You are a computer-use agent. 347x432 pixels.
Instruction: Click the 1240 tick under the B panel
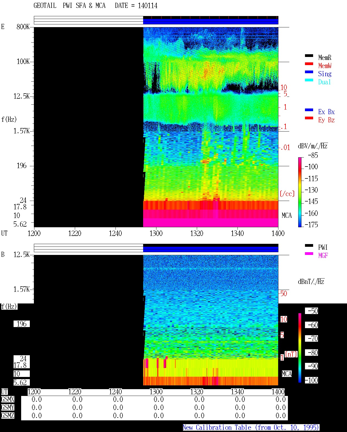[115, 392]
